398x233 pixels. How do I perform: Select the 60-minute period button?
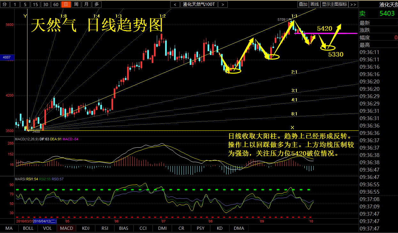click(x=56, y=4)
